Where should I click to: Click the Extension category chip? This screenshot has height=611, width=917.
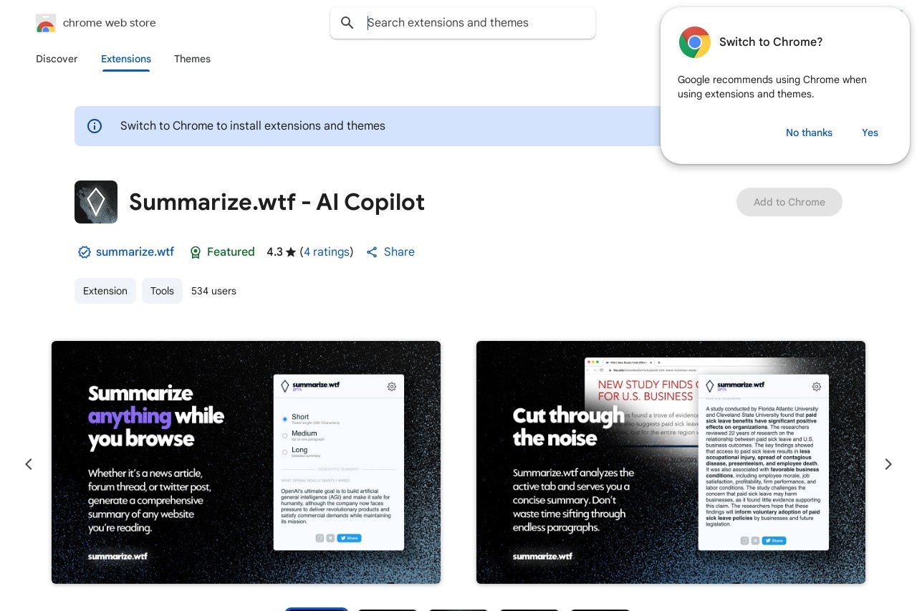coord(105,291)
